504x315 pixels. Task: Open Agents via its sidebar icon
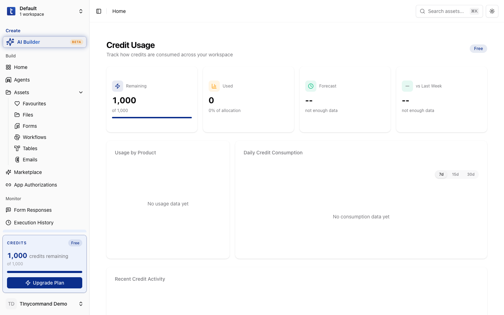pos(8,80)
